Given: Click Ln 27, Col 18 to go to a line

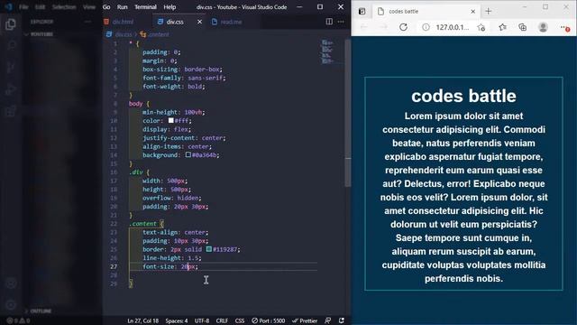Looking at the screenshot, I should click(x=142, y=320).
